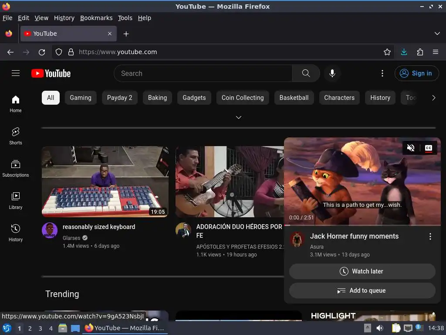This screenshot has height=335, width=446.
Task: Open the File menu
Action: pyautogui.click(x=7, y=18)
